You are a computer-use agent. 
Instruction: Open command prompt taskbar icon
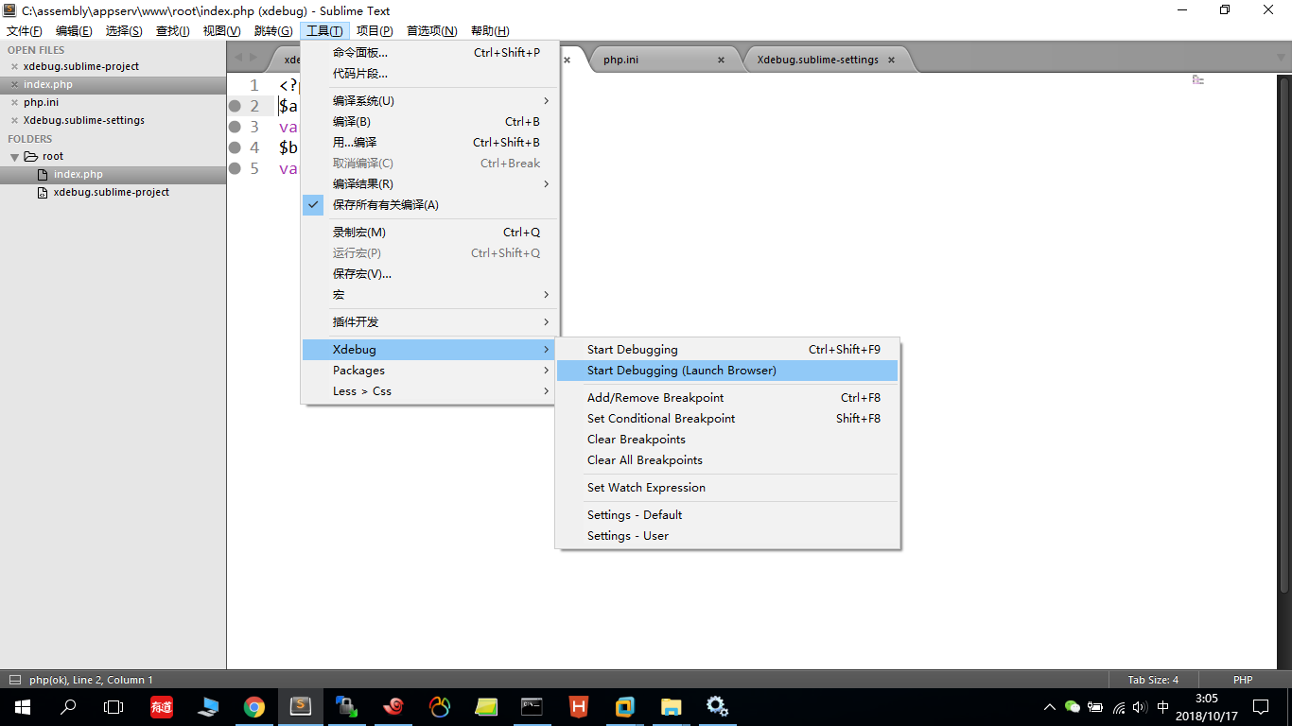pos(533,706)
